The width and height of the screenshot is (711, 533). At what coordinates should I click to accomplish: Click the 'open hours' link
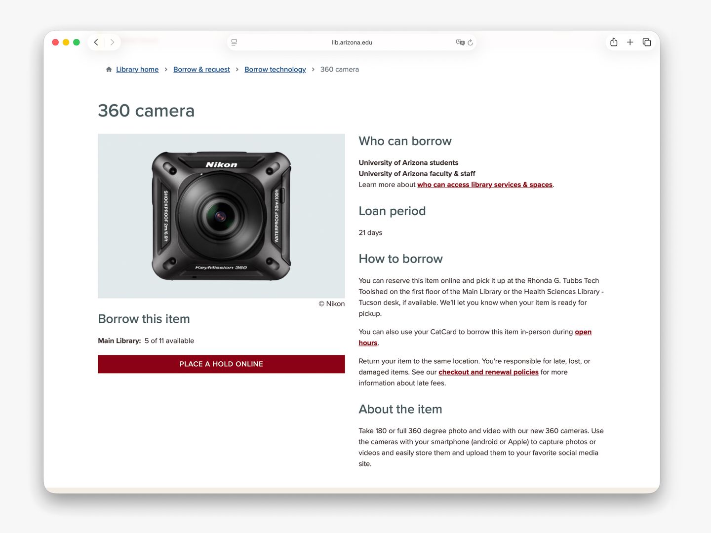(x=583, y=332)
